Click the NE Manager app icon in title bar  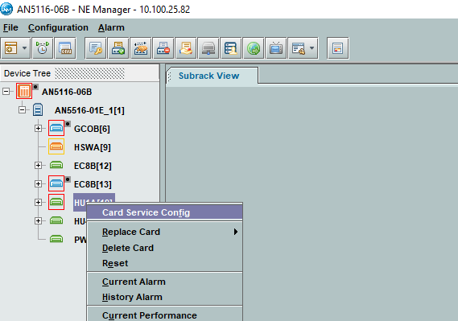6,9
